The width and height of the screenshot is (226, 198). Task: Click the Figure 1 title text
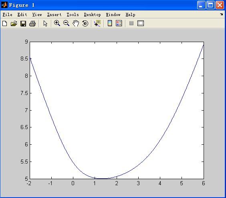[22, 5]
